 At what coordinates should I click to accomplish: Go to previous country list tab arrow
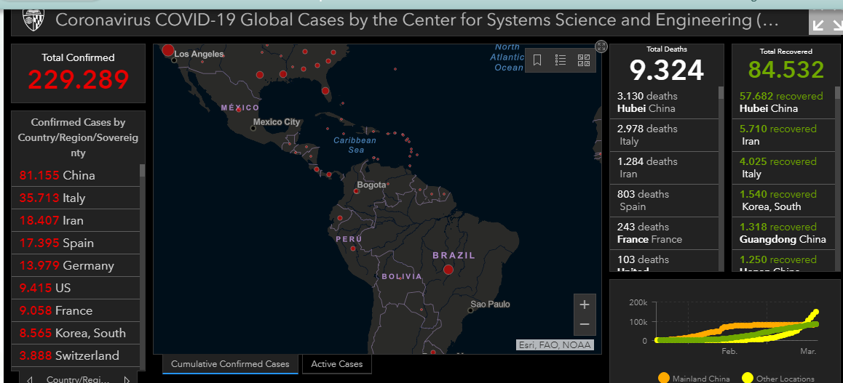(30, 379)
